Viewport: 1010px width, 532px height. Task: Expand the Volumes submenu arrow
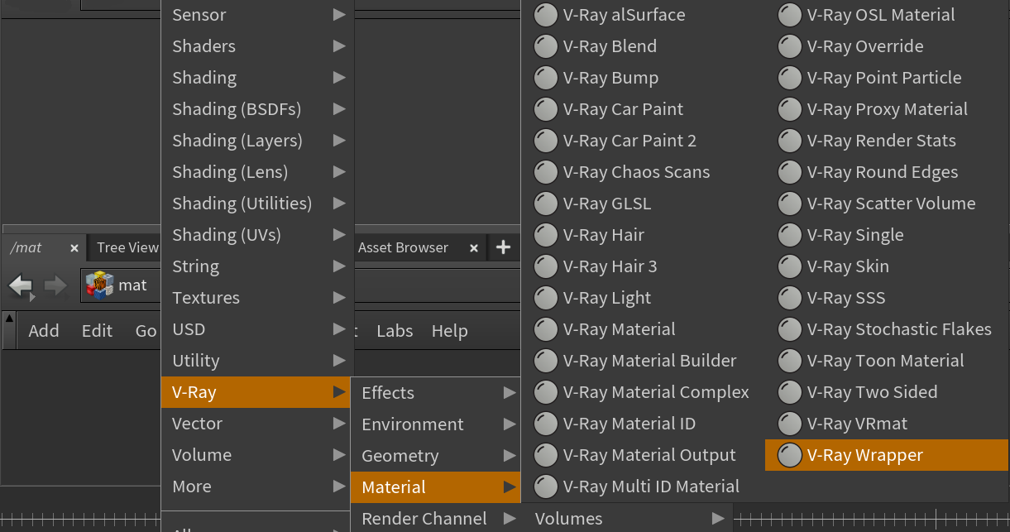coord(718,519)
